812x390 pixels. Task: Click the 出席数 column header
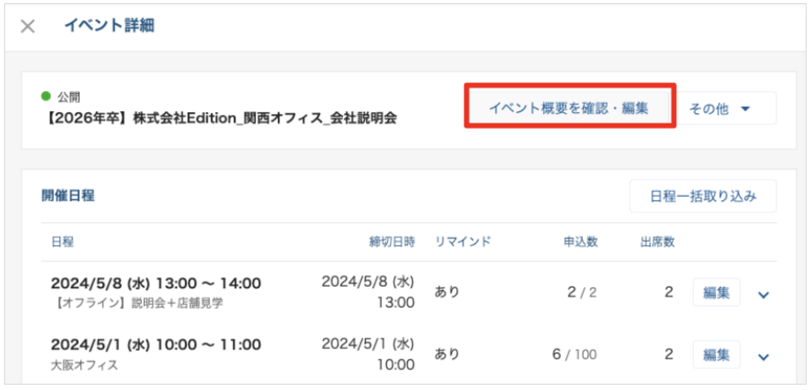click(x=657, y=242)
